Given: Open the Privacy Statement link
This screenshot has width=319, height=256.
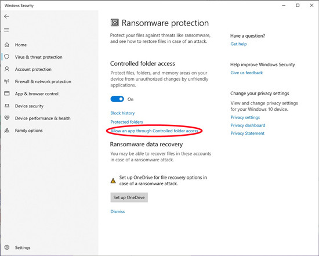Looking at the screenshot, I should pos(248,133).
